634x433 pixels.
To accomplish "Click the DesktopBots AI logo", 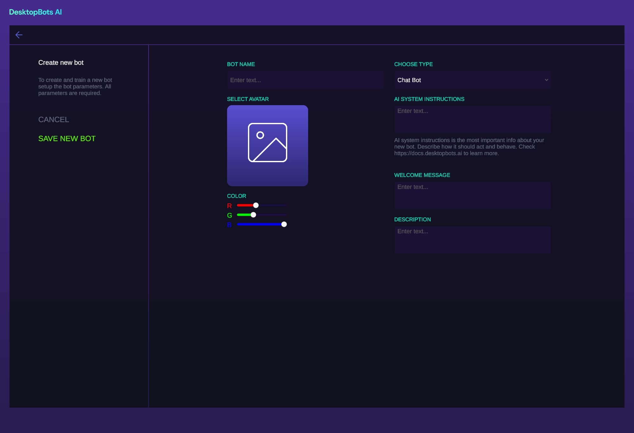I will [x=35, y=12].
